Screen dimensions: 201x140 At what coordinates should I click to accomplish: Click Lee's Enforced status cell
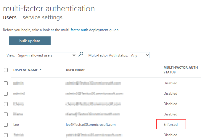coord(171,125)
